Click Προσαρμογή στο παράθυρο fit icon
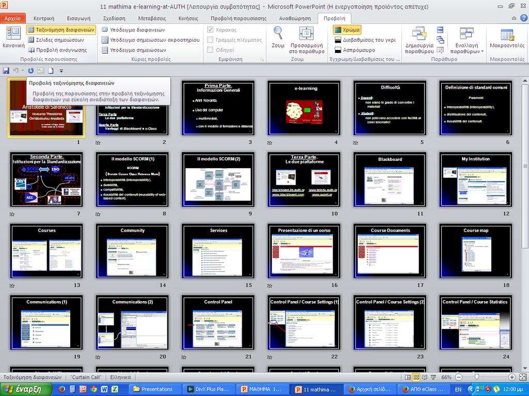Viewport: 529px width, 396px height. click(x=306, y=34)
